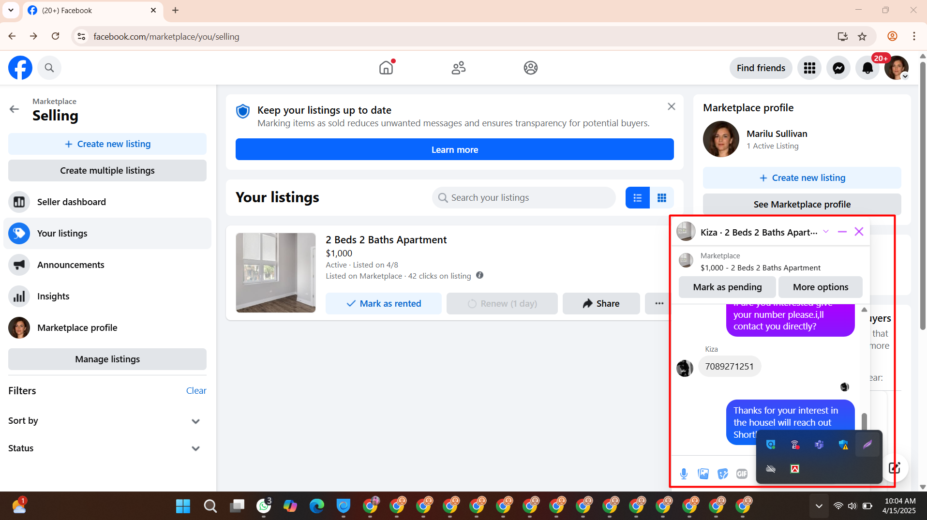Open the Messenger icon

[x=838, y=68]
